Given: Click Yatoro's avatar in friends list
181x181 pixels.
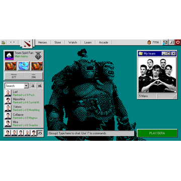Looking at the screenshot, I should (8, 108).
